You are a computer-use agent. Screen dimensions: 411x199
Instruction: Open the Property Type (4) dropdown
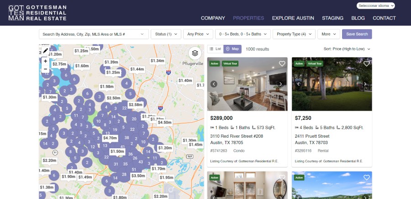pos(294,34)
